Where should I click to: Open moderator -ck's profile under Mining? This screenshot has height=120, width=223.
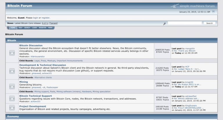tap(44, 87)
